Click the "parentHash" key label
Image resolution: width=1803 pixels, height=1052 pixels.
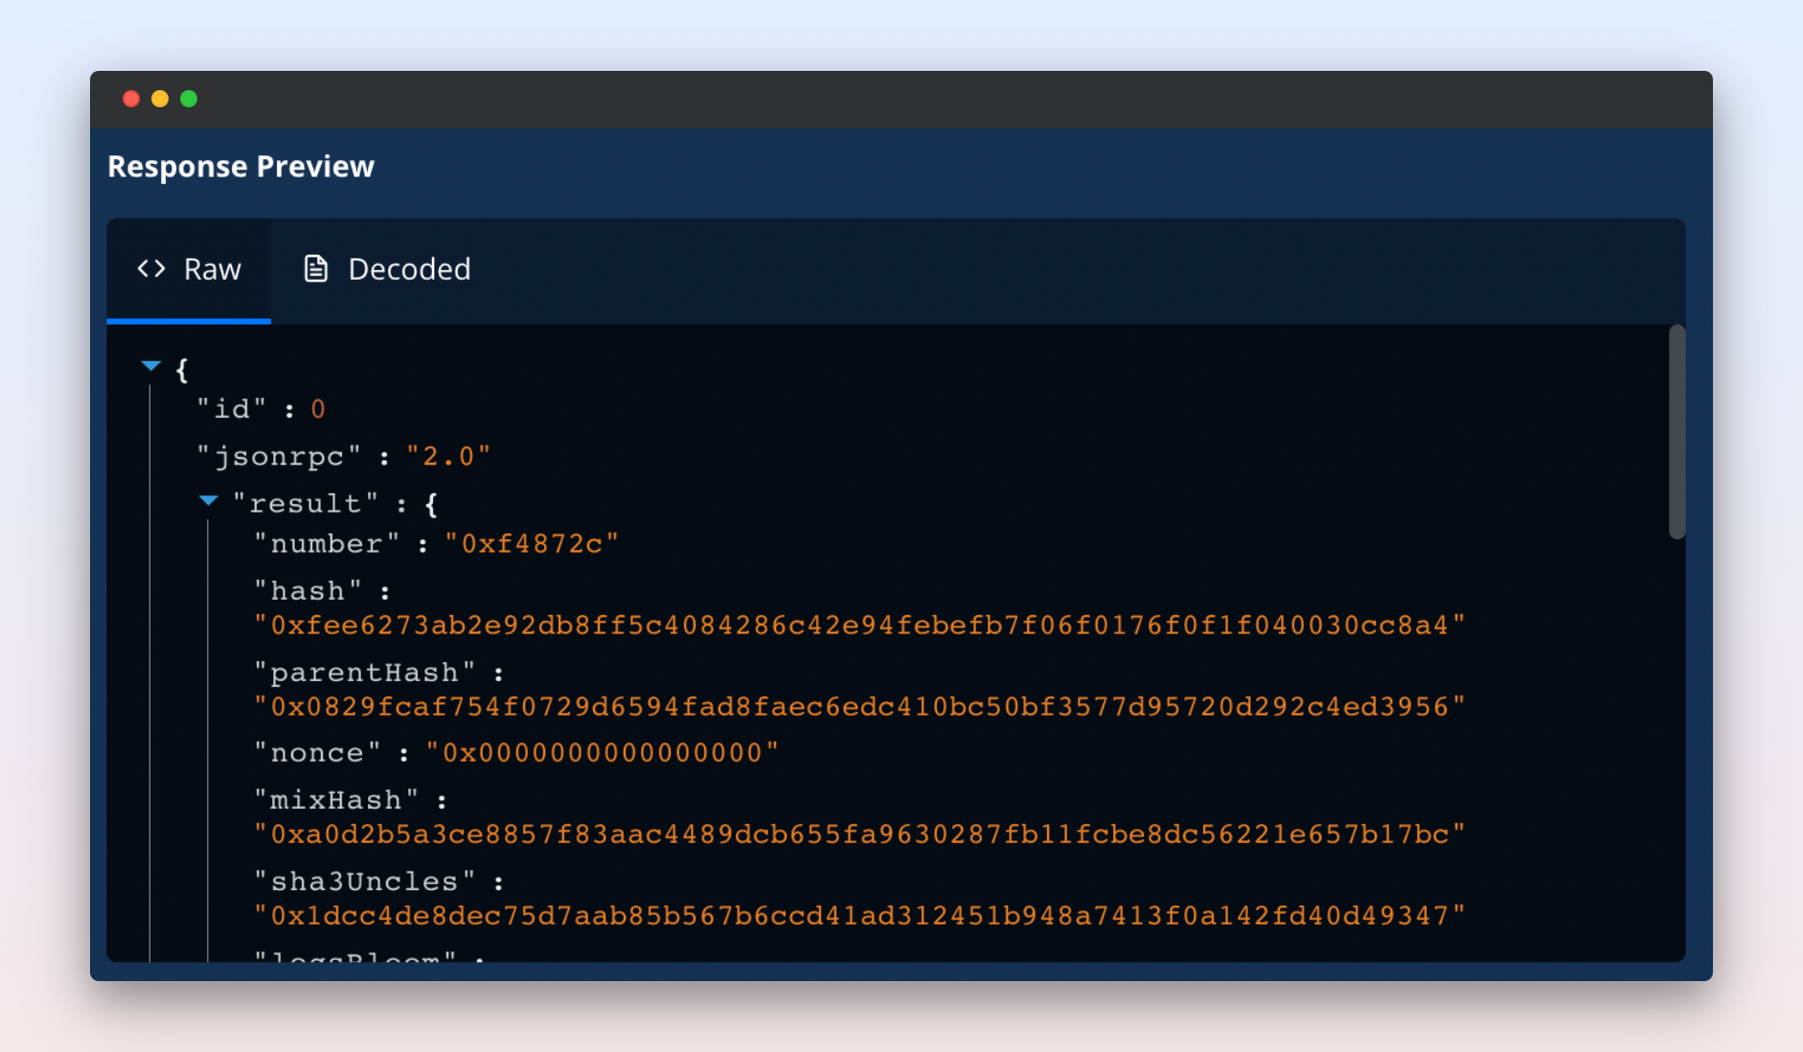pyautogui.click(x=364, y=673)
